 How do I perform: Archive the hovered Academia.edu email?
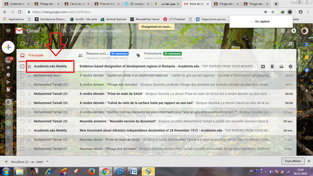[263, 66]
